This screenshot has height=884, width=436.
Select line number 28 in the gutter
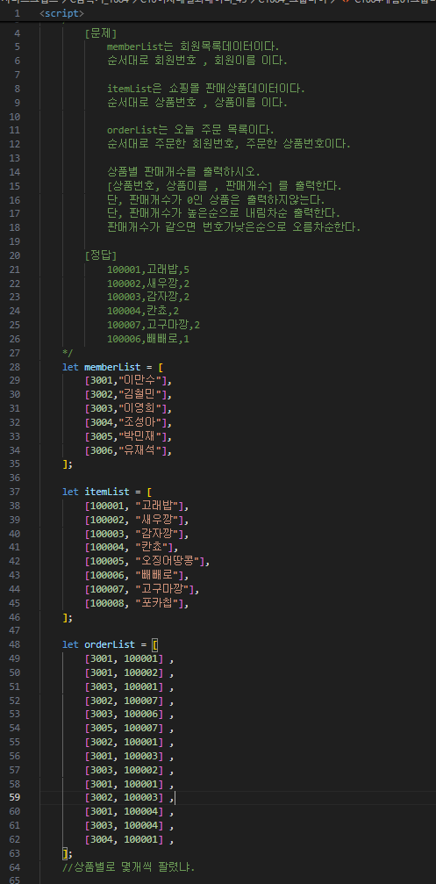(x=15, y=367)
